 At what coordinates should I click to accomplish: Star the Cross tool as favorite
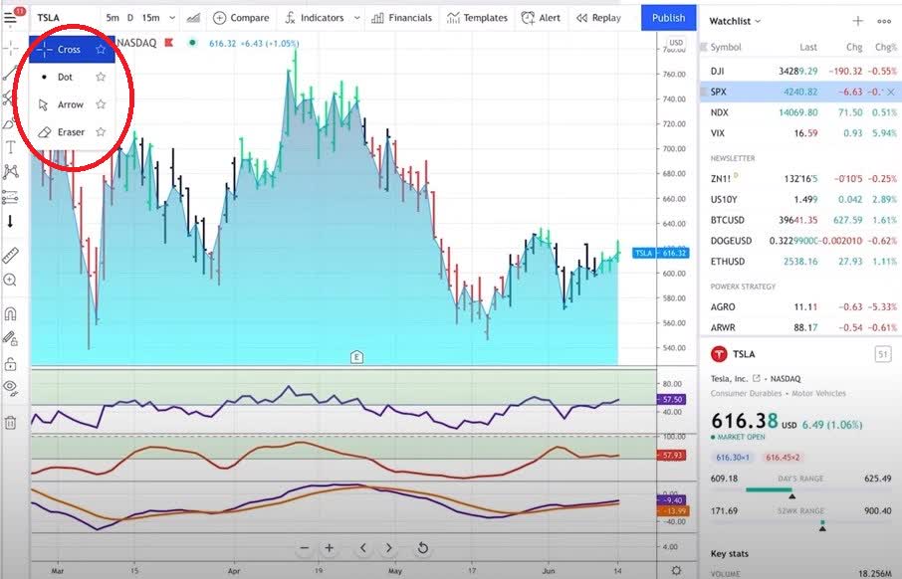pyautogui.click(x=101, y=48)
